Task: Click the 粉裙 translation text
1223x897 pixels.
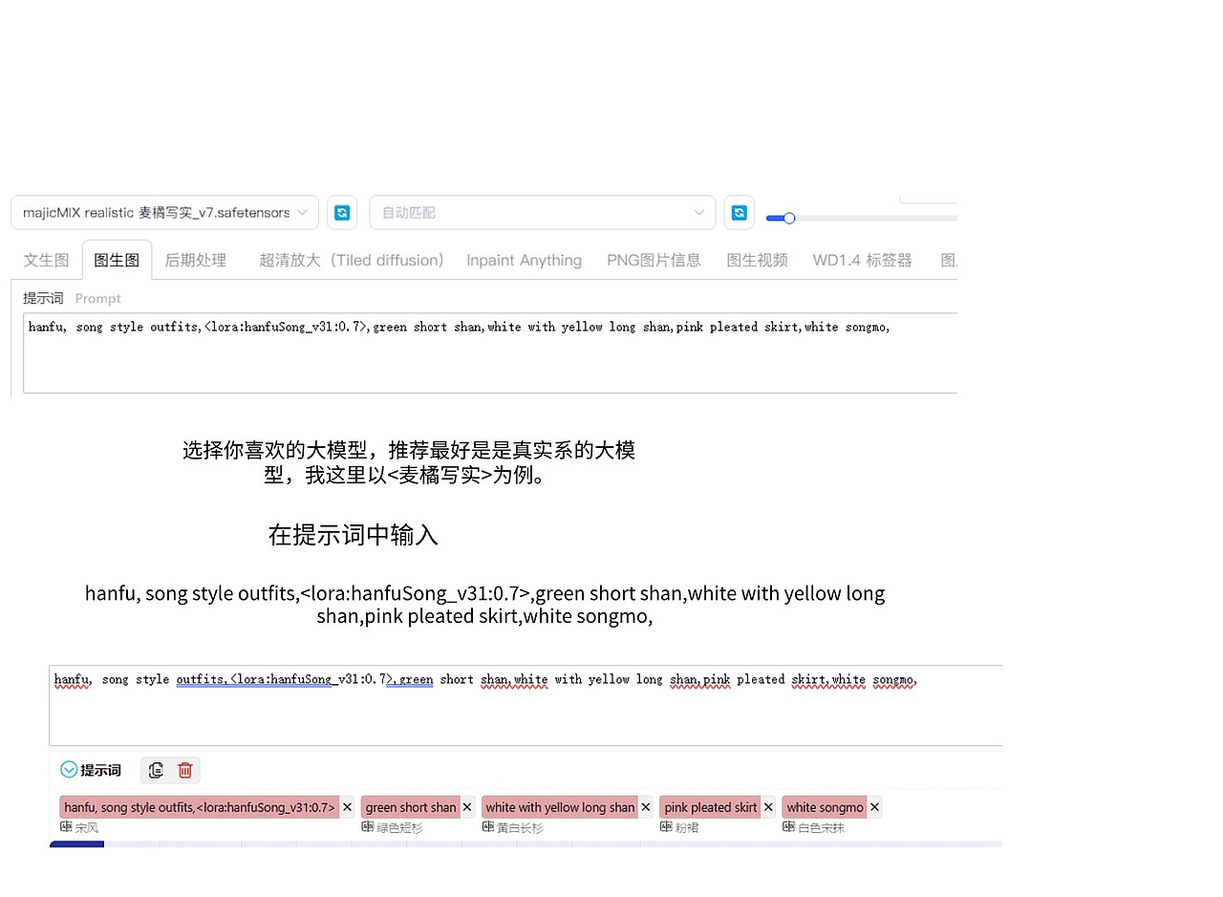Action: click(687, 828)
